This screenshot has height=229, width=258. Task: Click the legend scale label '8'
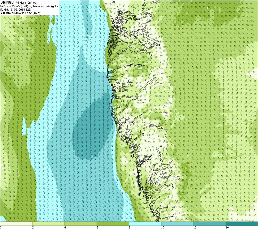(130, 227)
